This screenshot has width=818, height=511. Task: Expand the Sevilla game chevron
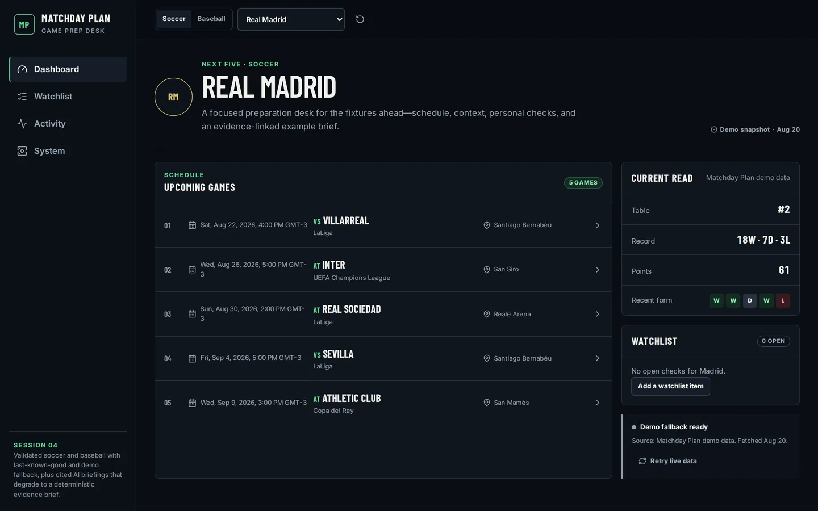coord(598,358)
